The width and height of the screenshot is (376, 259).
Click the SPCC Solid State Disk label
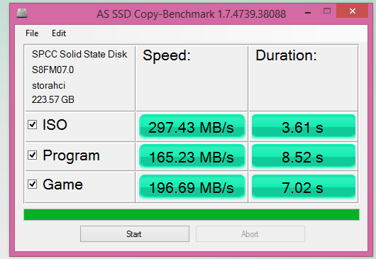79,54
